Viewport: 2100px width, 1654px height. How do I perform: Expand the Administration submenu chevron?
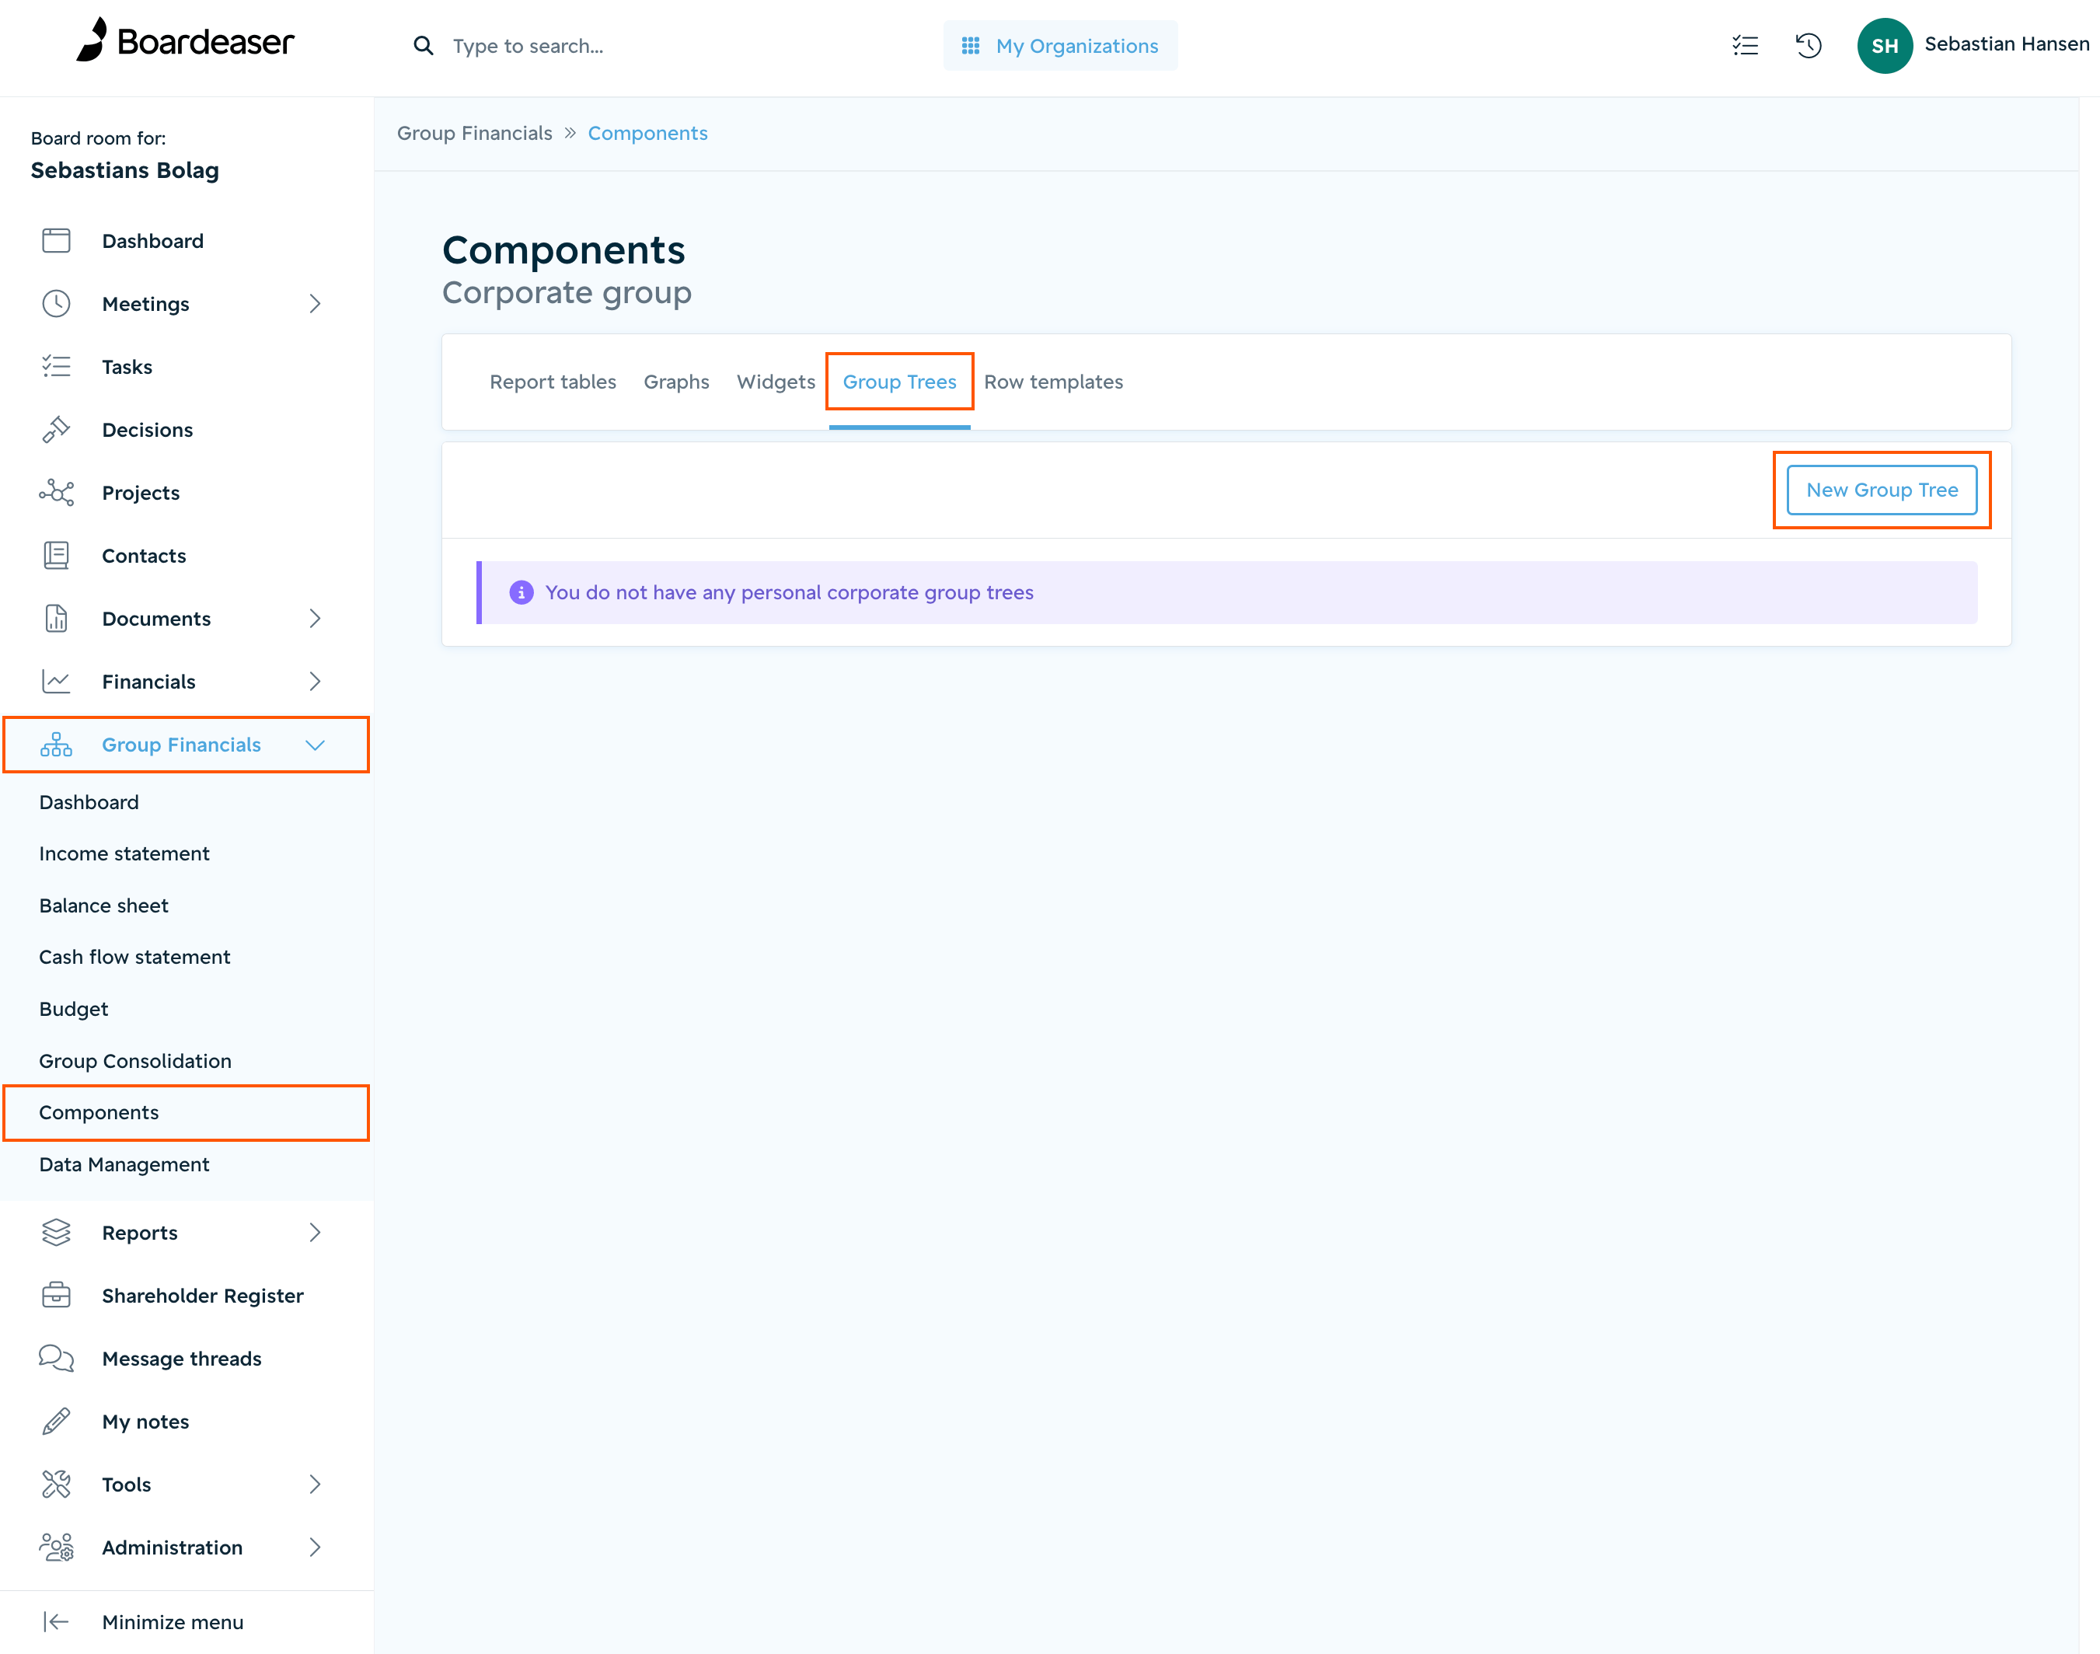tap(315, 1547)
